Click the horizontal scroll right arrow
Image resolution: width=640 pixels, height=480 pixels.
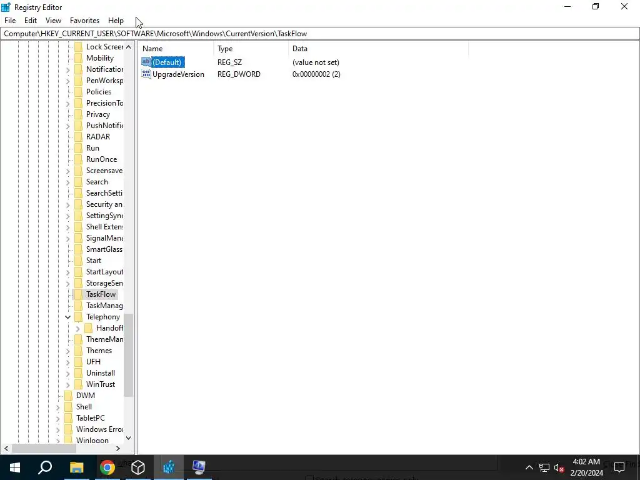pos(118,449)
